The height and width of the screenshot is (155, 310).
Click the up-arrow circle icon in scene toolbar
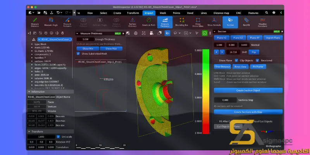click(46, 33)
